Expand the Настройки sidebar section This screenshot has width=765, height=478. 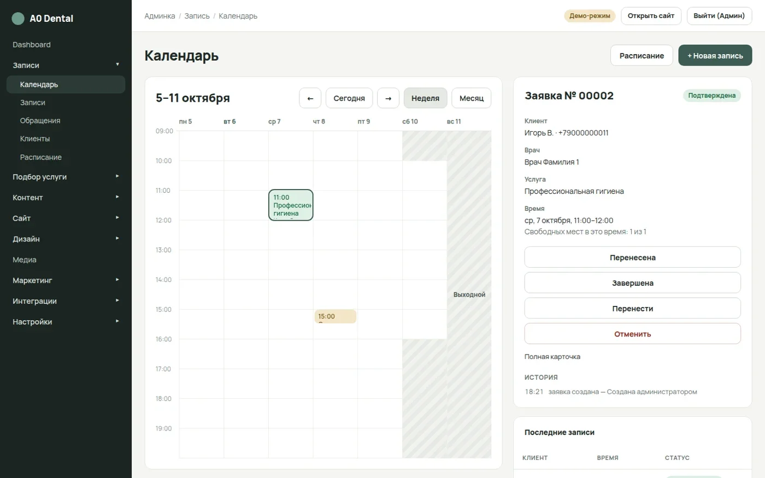66,322
